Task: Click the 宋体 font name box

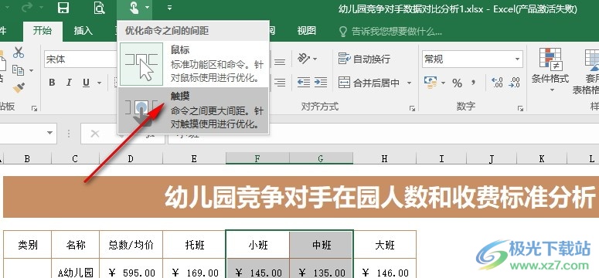Action: [x=80, y=59]
